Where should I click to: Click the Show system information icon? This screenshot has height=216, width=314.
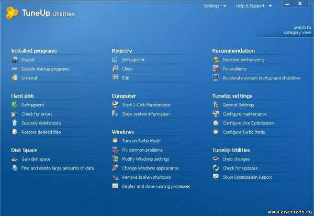[x=115, y=114]
